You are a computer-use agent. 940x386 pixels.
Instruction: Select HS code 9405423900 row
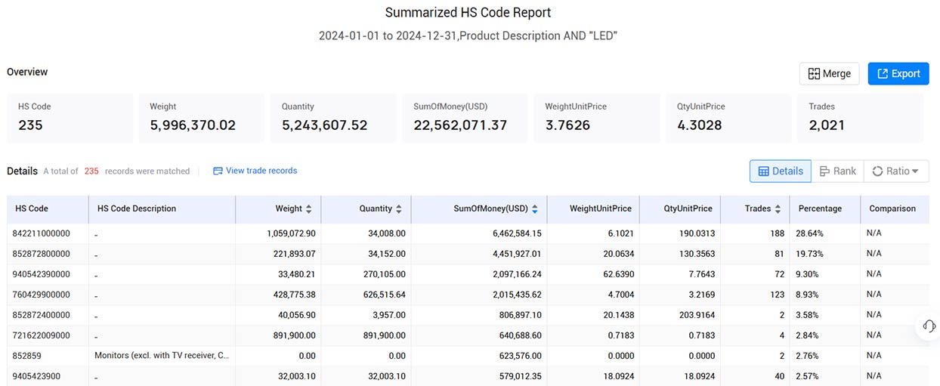(468, 375)
